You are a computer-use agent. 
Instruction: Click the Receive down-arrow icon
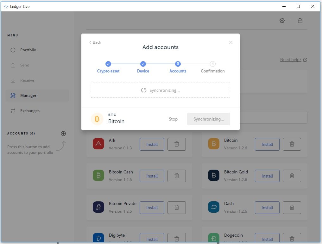[x=13, y=80]
